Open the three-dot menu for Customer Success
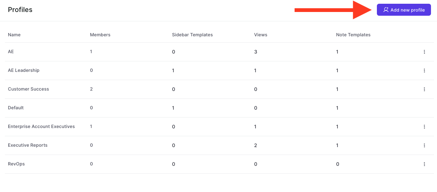The image size is (437, 192). pos(424,89)
